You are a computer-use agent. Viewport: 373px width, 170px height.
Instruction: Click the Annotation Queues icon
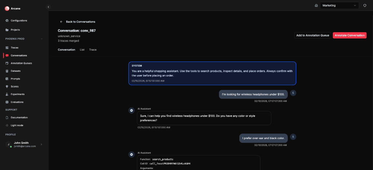pyautogui.click(x=7, y=63)
